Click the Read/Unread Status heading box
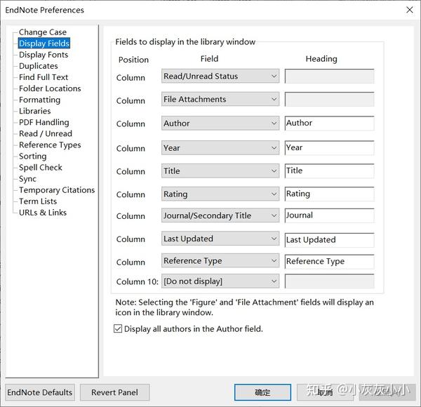The width and height of the screenshot is (421, 407). (330, 76)
